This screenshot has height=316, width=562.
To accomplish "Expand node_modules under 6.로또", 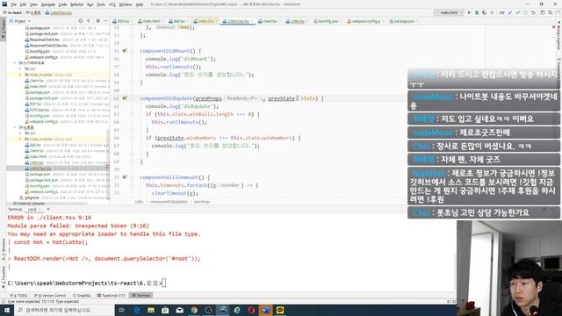I will pyautogui.click(x=20, y=139).
